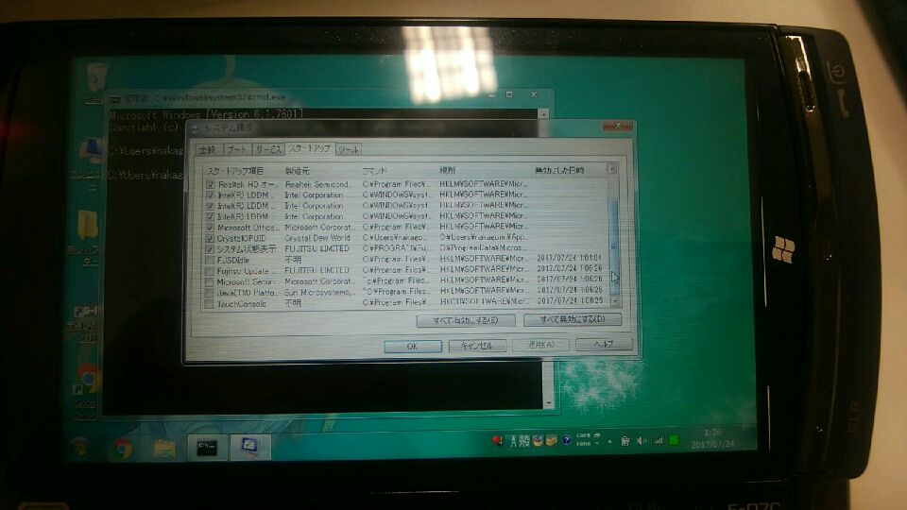Enable the FJSDIdle startup item checkbox
907x510 pixels.
210,261
